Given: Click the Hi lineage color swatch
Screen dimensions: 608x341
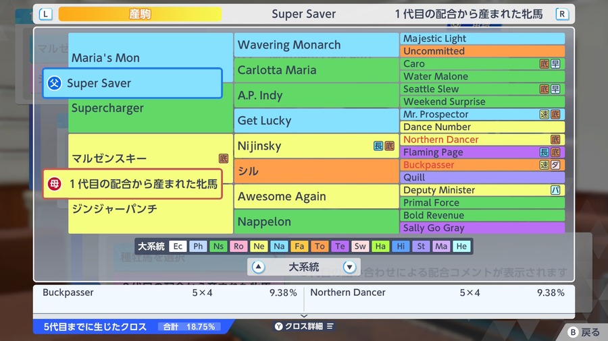Looking at the screenshot, I should (401, 246).
